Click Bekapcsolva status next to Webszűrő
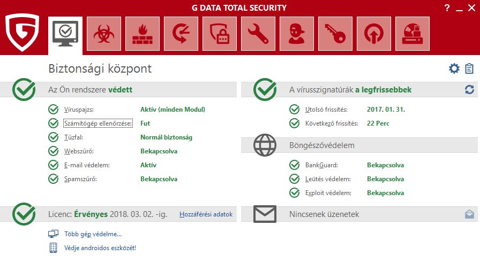Screen dimensions: 480x256 [159, 151]
